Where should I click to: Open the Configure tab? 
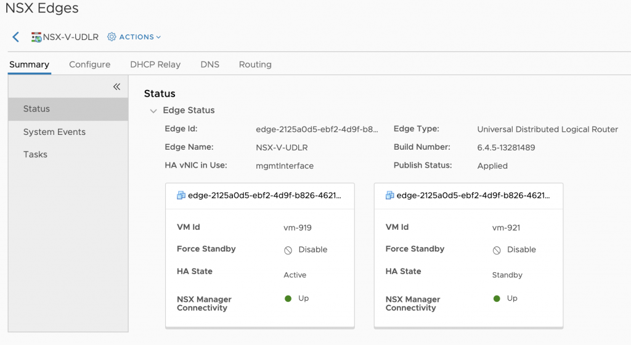(90, 64)
